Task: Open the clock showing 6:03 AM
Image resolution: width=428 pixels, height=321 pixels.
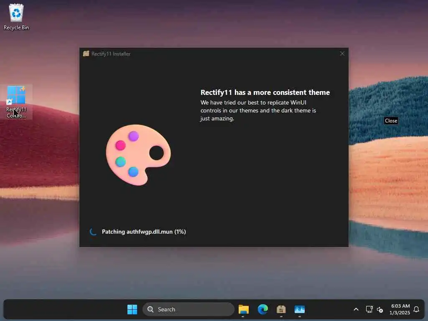Action: (400, 309)
